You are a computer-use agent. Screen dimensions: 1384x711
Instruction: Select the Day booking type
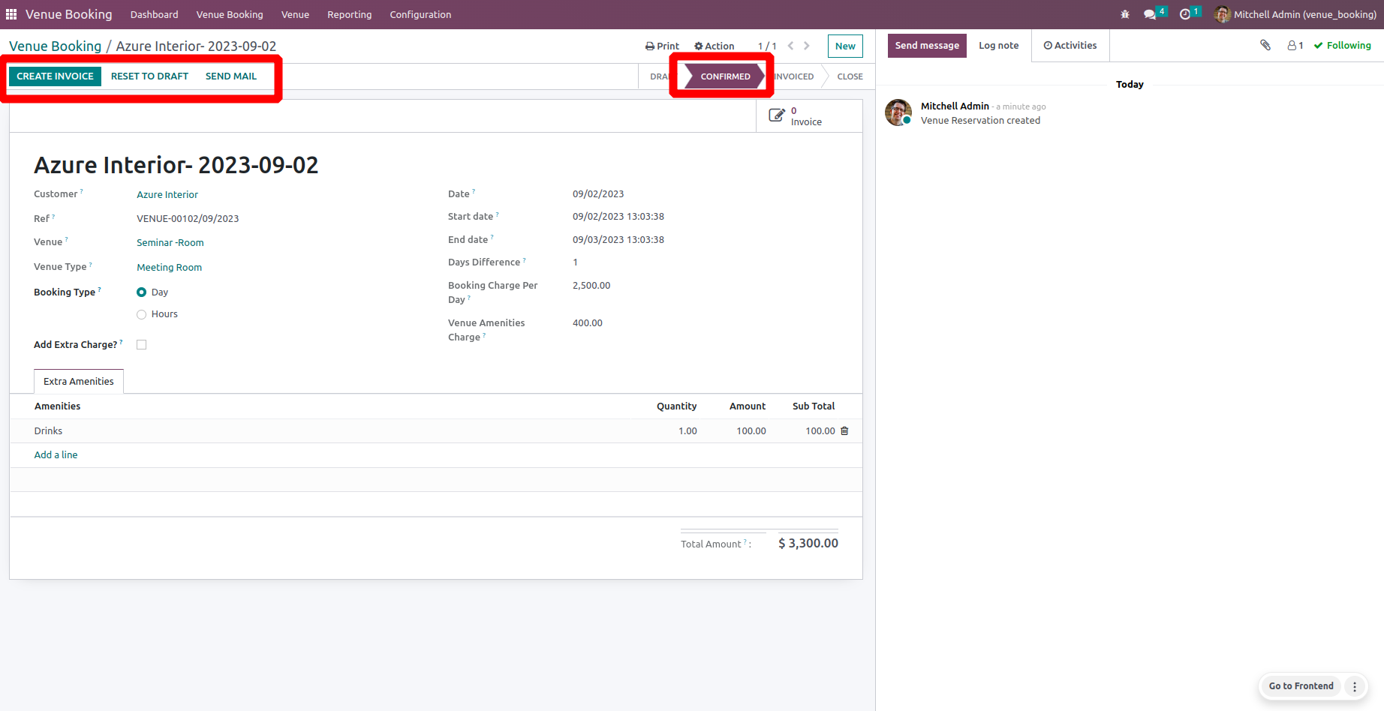coord(141,292)
